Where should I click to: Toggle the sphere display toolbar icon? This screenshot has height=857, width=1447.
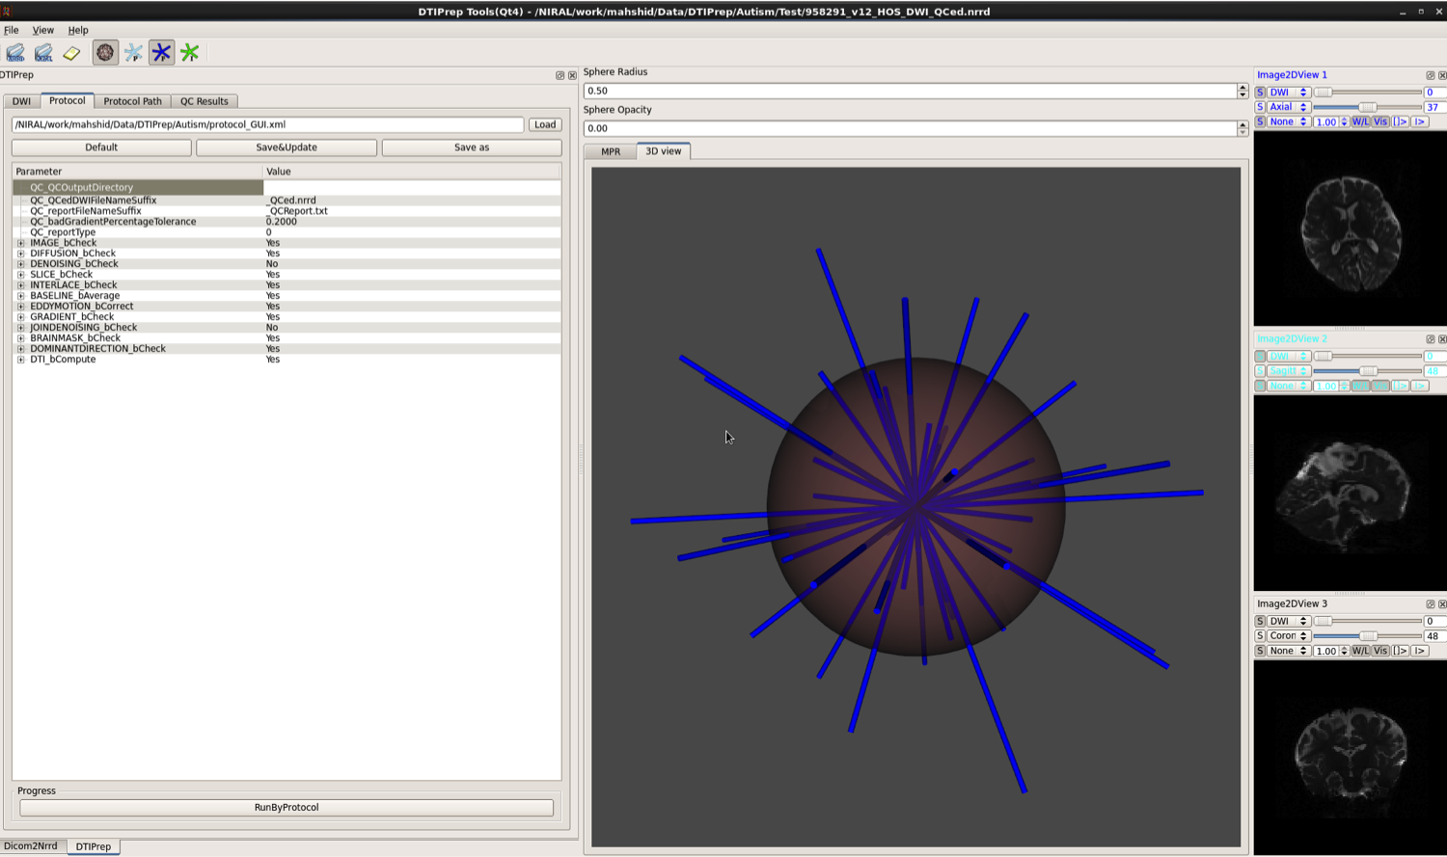(105, 53)
